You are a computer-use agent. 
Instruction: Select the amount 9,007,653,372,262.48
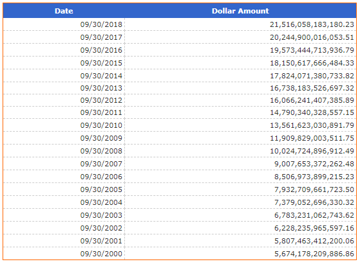point(314,164)
